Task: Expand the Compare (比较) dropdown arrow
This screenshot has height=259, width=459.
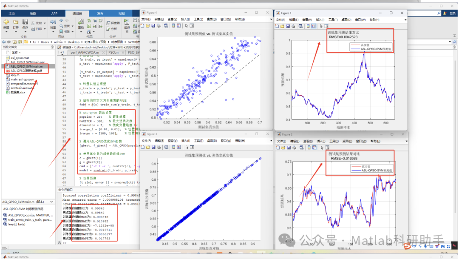Action: click(x=45, y=23)
